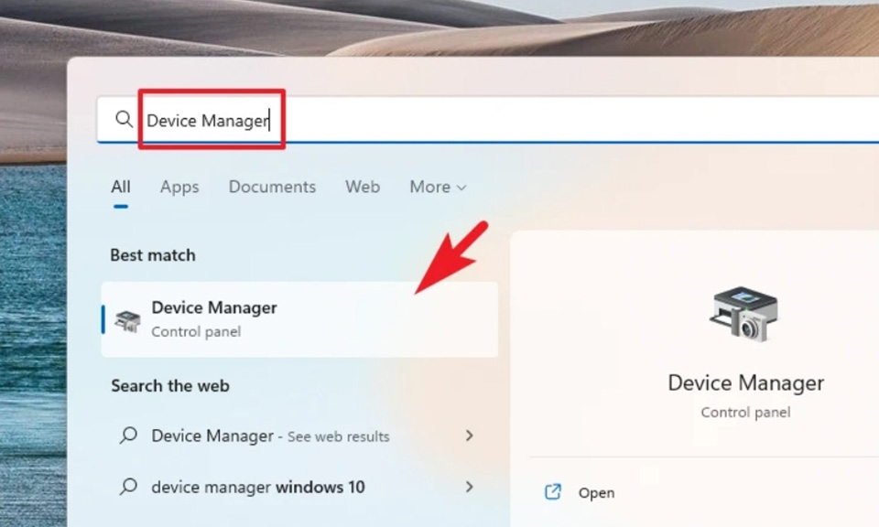Click the Best match section heading
Viewport: 879px width, 527px height.
coord(152,255)
